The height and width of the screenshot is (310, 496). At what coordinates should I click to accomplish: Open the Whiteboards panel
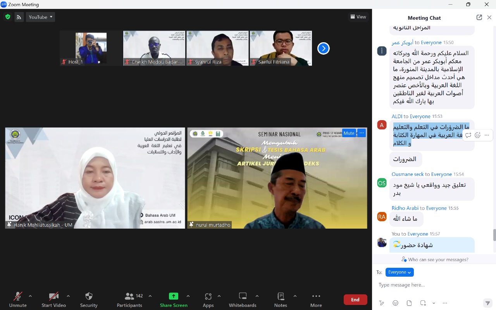pyautogui.click(x=243, y=300)
